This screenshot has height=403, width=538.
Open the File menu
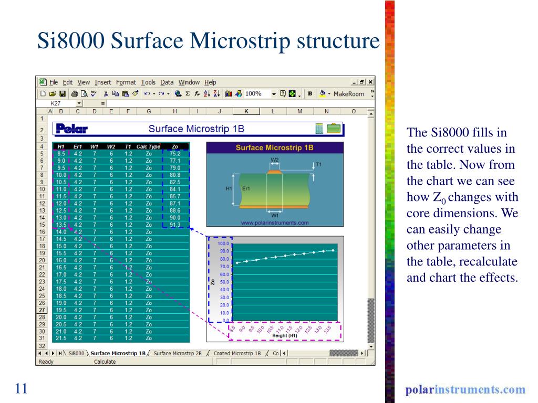54,82
